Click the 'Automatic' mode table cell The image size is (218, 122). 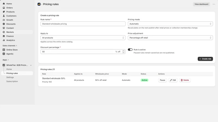(x=126, y=80)
